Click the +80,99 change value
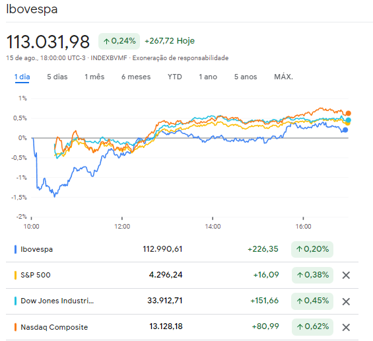373x341 pixels. click(265, 326)
